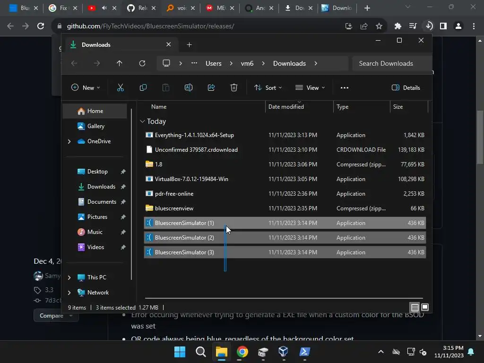
Task: Open the New item dropdown
Action: coord(86,87)
